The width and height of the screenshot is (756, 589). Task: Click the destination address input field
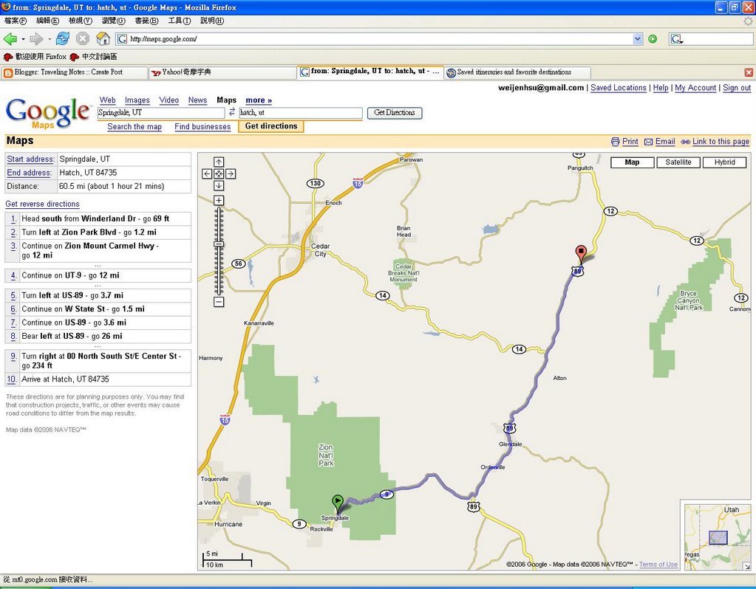click(x=300, y=113)
